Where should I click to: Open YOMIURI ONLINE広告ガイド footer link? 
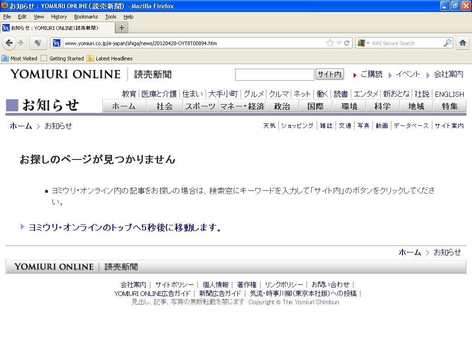(152, 293)
